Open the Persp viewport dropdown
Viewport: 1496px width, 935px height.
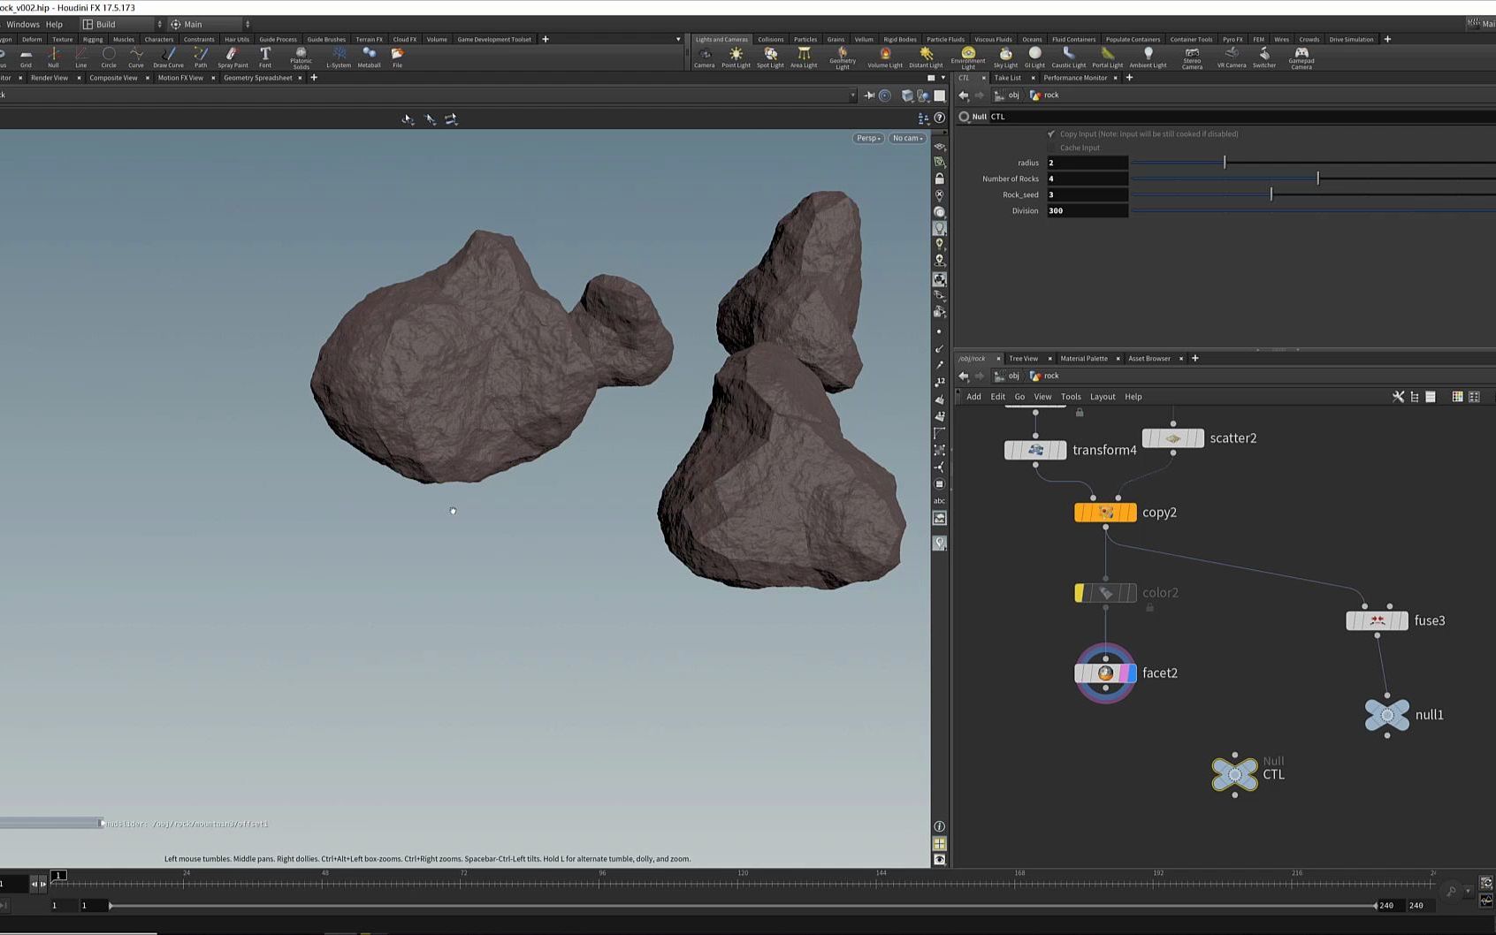(867, 138)
